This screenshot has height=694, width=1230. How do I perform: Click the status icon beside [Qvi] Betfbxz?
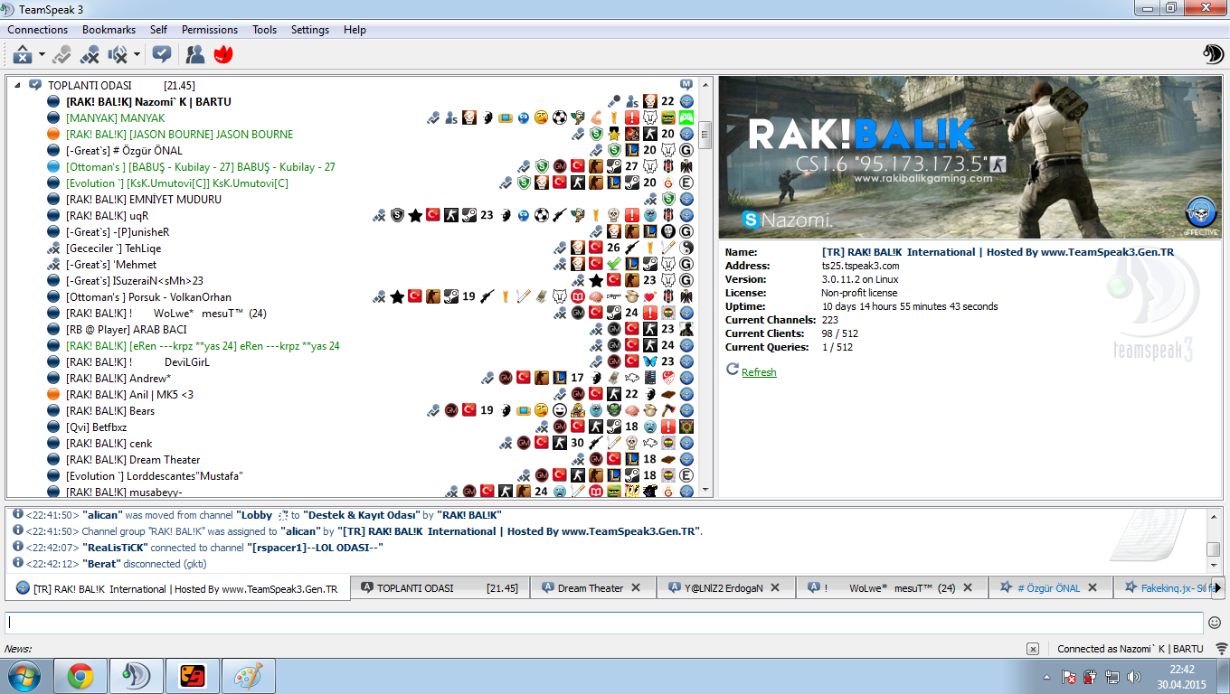tap(53, 427)
